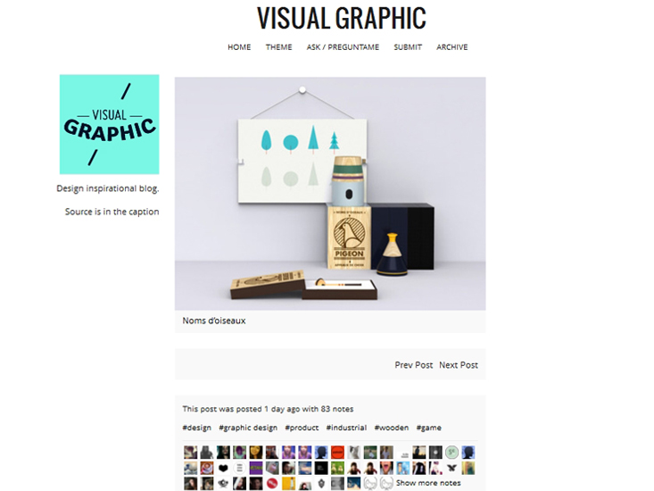Click the green 5¢ circle avatar
This screenshot has height=491, width=654.
[451, 453]
